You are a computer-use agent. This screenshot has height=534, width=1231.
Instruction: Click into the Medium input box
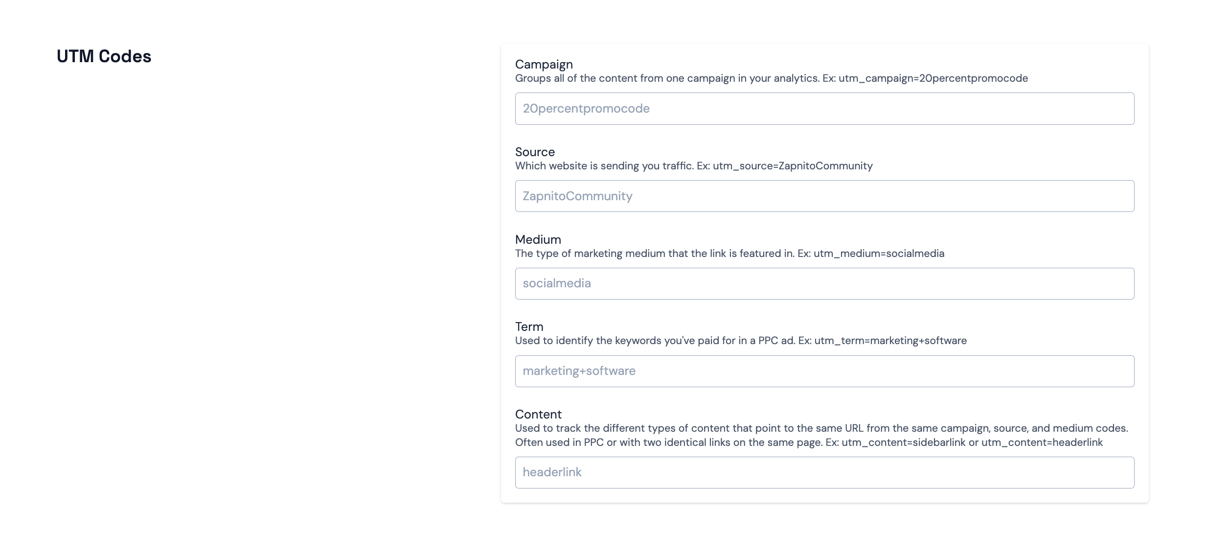[x=824, y=283]
